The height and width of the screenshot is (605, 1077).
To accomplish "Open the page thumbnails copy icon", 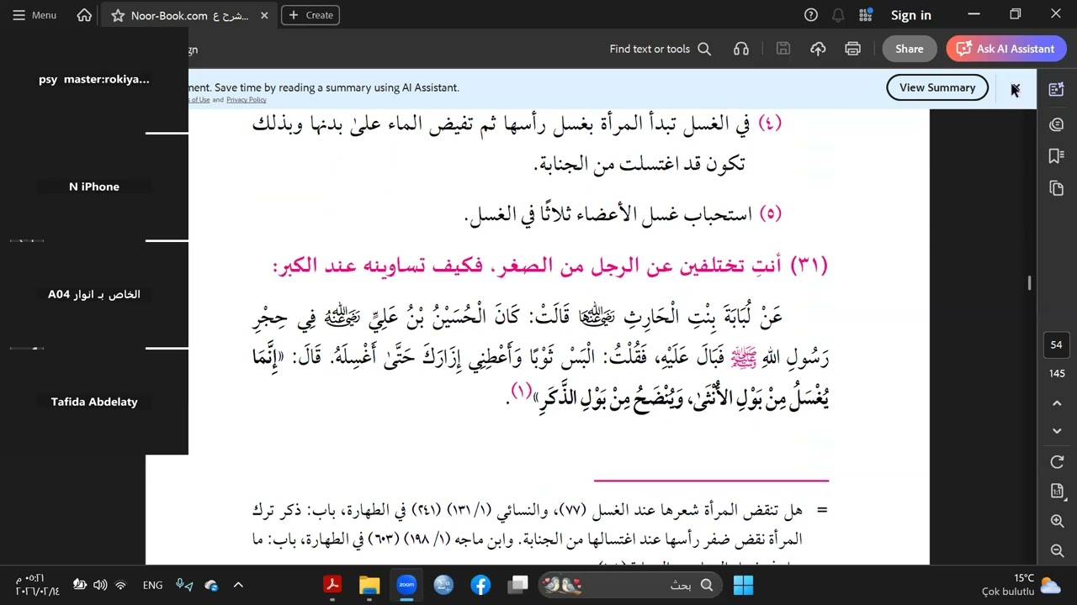I will click(x=1057, y=187).
